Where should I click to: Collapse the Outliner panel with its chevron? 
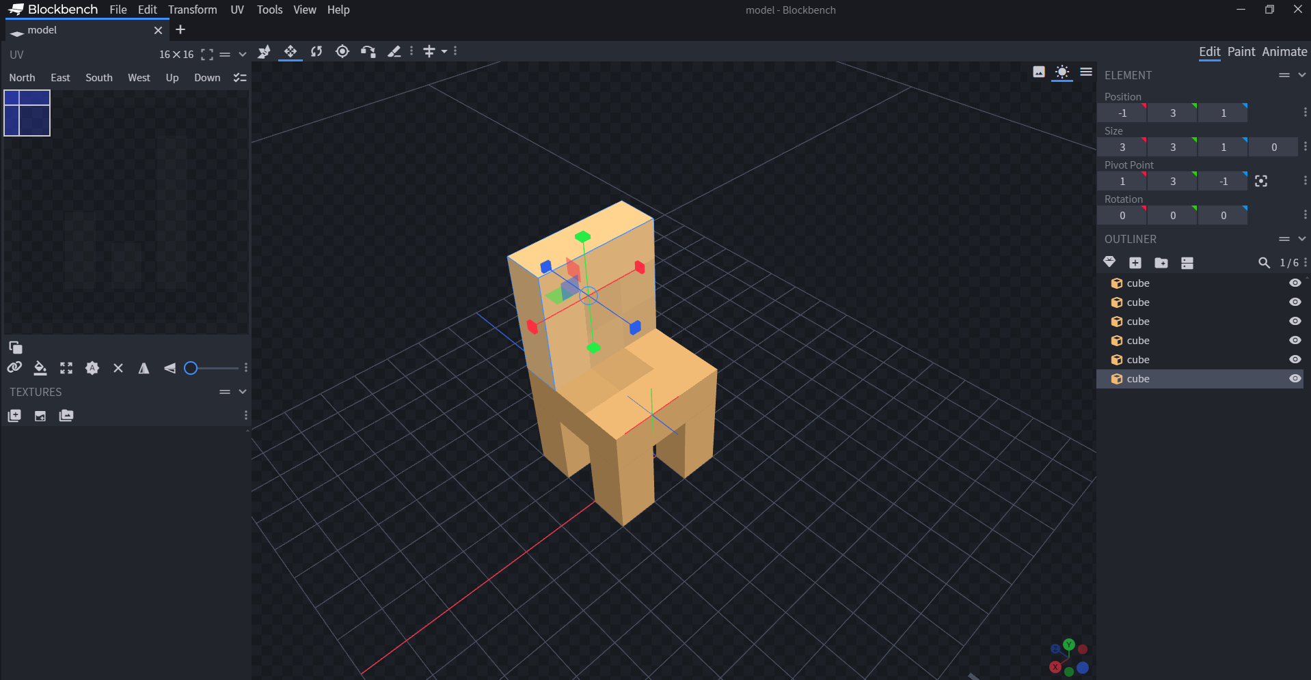(1302, 239)
